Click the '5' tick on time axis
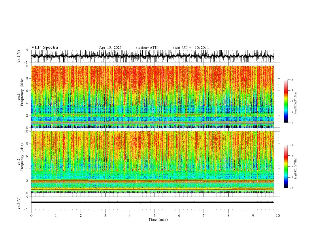Screen dimensions: 313x242 point(155,216)
